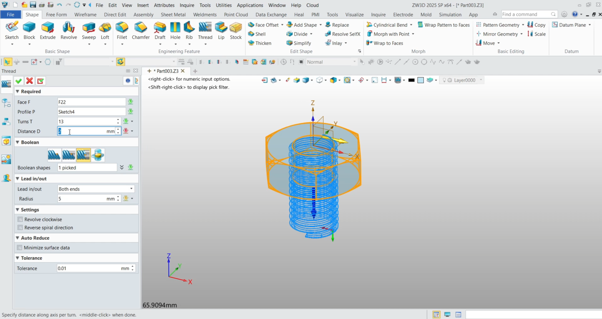Open the Layer0000 dropdown
The image size is (602, 319).
pyautogui.click(x=464, y=80)
